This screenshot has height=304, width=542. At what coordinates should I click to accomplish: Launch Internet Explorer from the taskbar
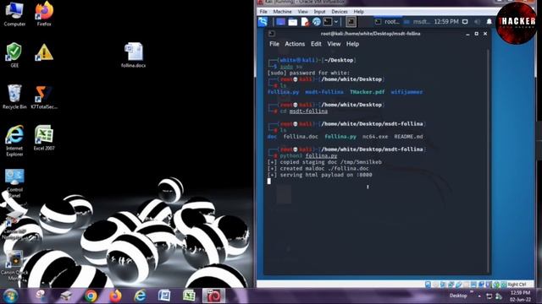tap(140, 296)
